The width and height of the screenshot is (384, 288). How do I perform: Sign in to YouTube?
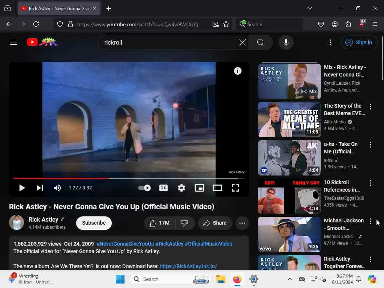359,42
